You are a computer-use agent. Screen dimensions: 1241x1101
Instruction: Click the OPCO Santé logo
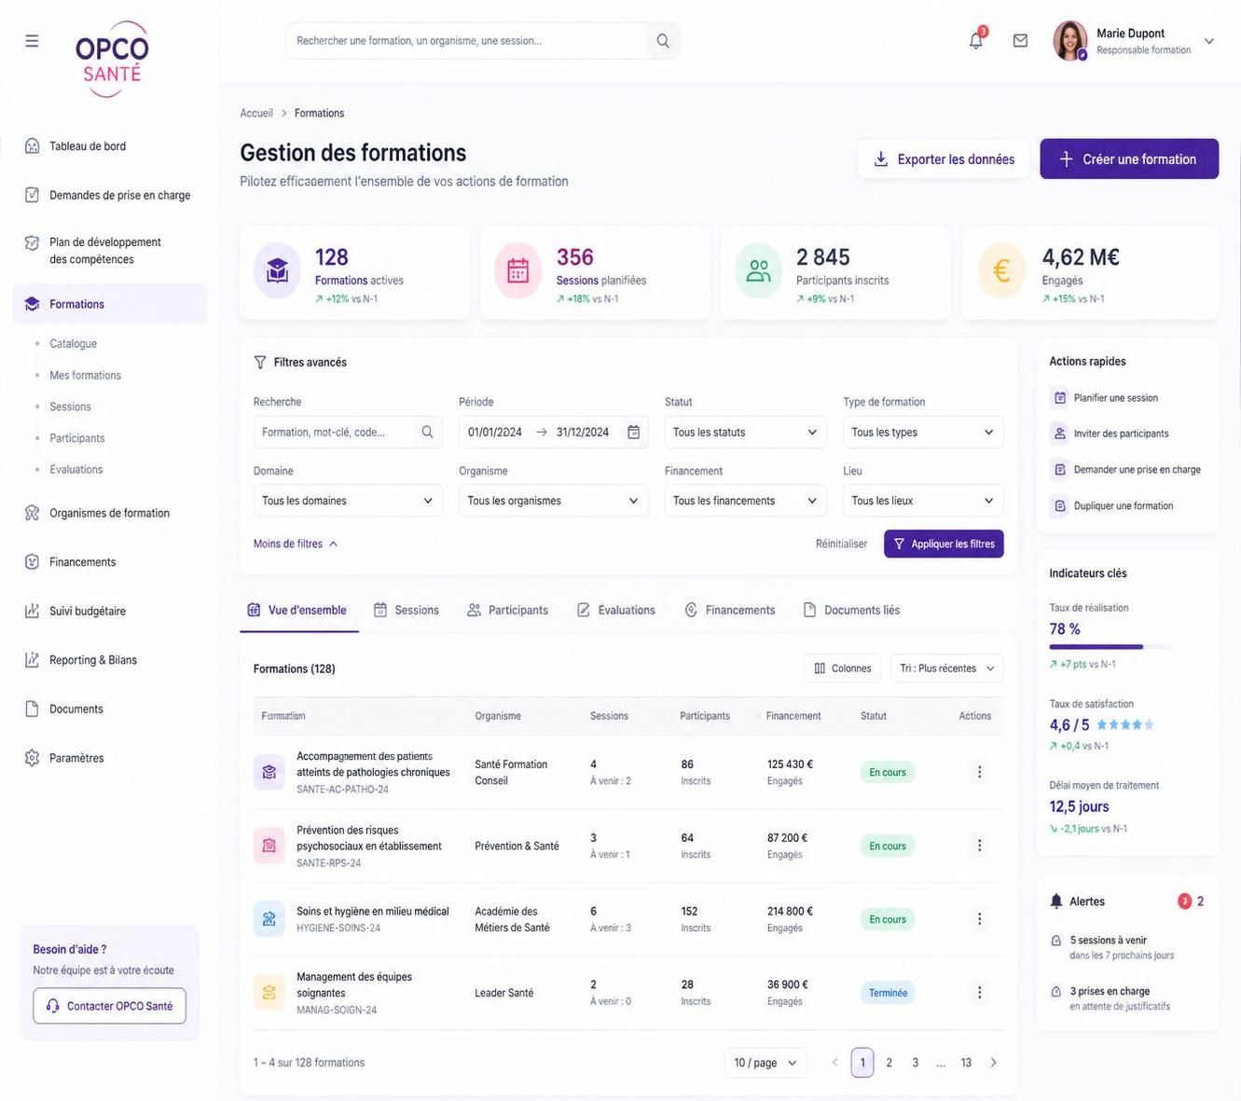click(x=112, y=58)
